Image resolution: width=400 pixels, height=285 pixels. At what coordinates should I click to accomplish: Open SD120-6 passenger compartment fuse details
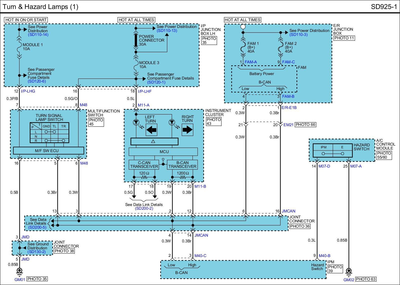[x=37, y=81]
